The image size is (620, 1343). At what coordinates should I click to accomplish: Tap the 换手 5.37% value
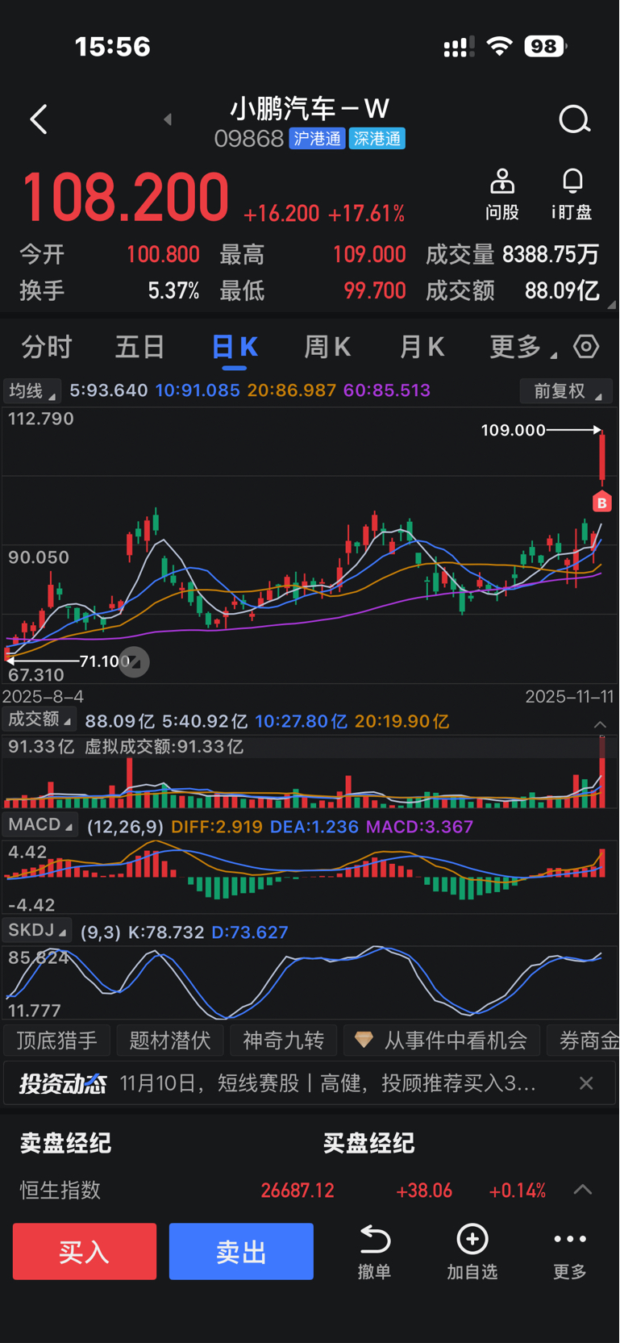(x=173, y=291)
